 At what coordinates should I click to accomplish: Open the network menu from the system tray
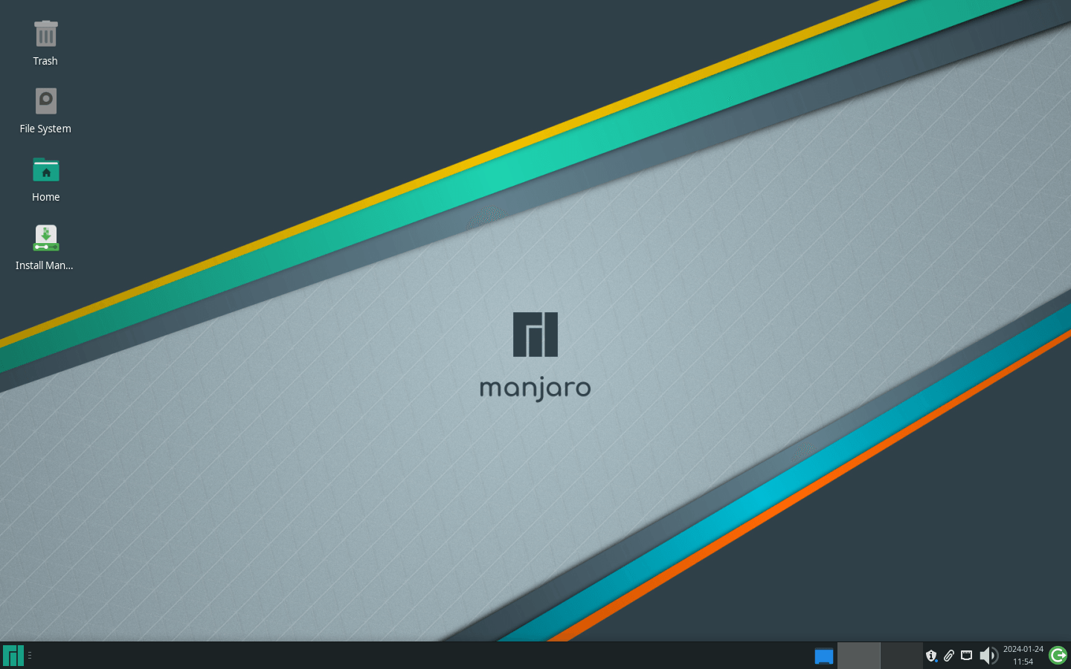pos(966,655)
